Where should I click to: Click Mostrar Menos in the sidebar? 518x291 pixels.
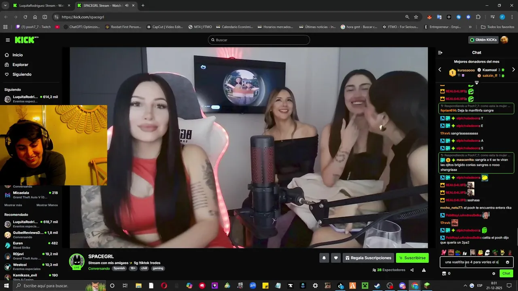pos(47,205)
